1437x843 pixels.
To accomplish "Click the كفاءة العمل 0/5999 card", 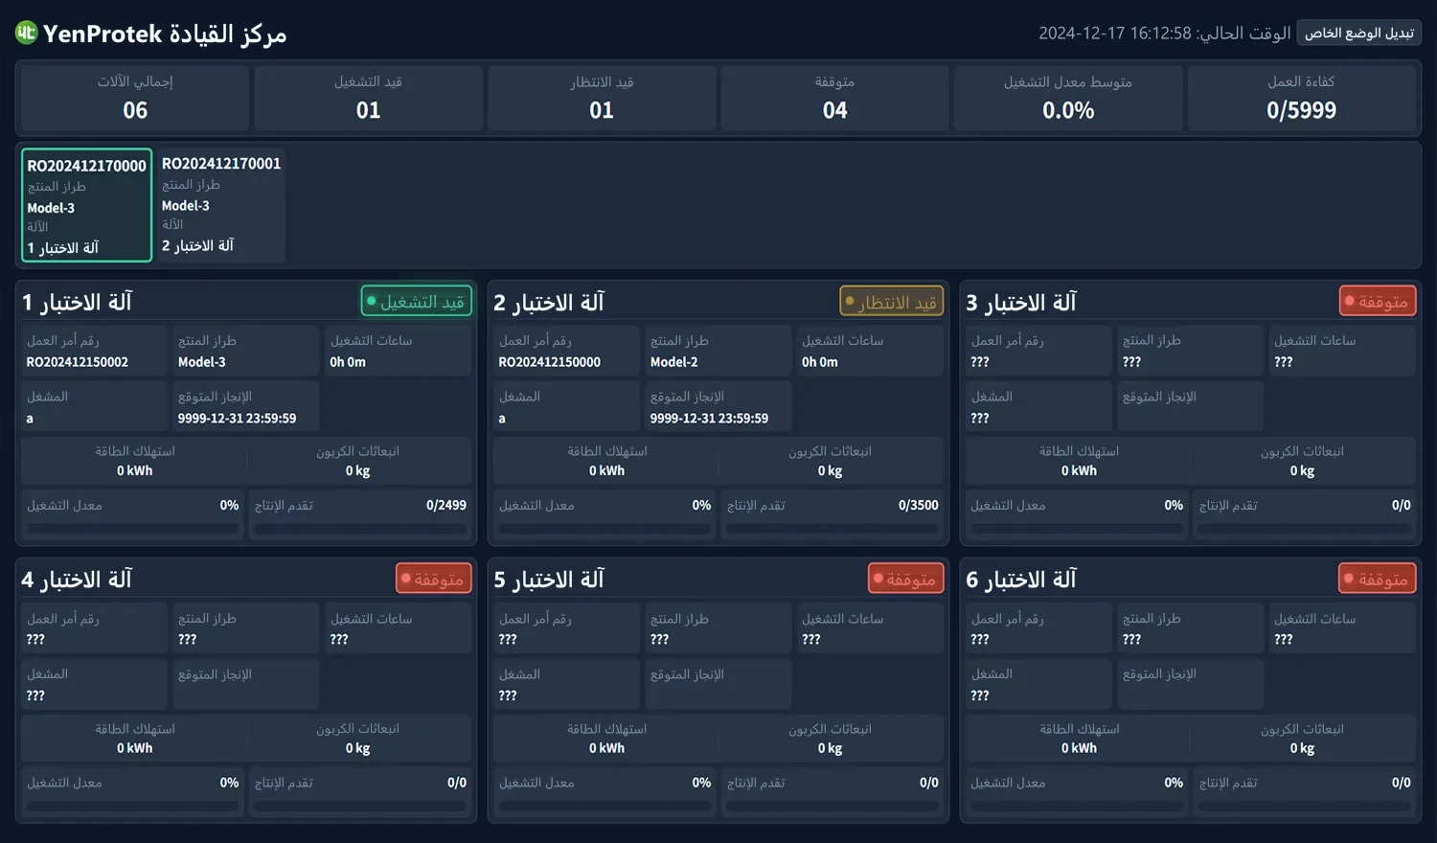I will coord(1301,98).
